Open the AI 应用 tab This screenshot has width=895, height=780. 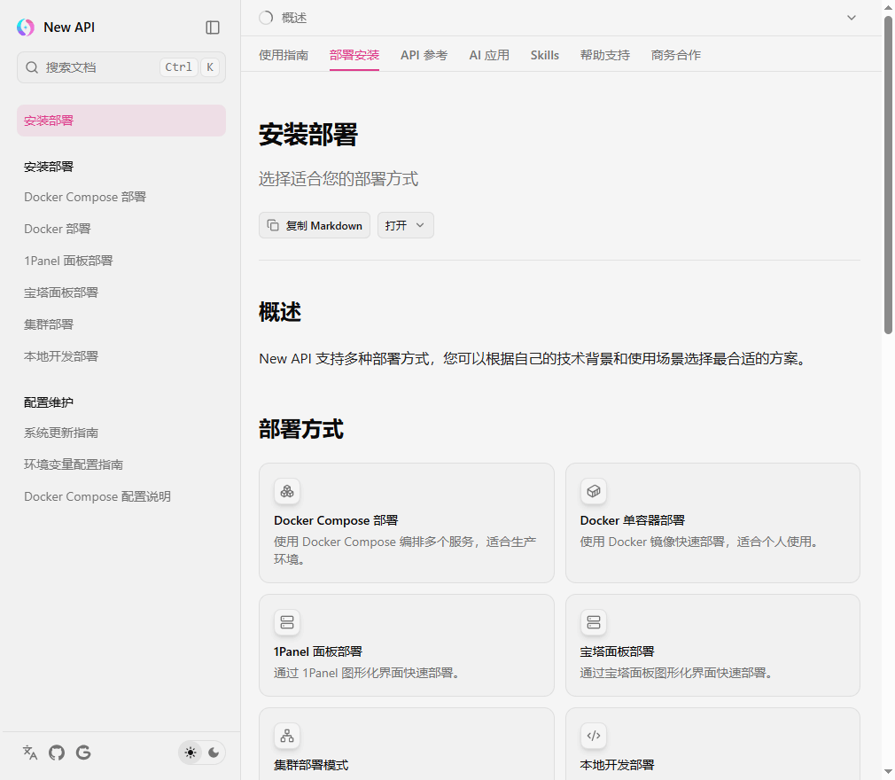pos(489,55)
